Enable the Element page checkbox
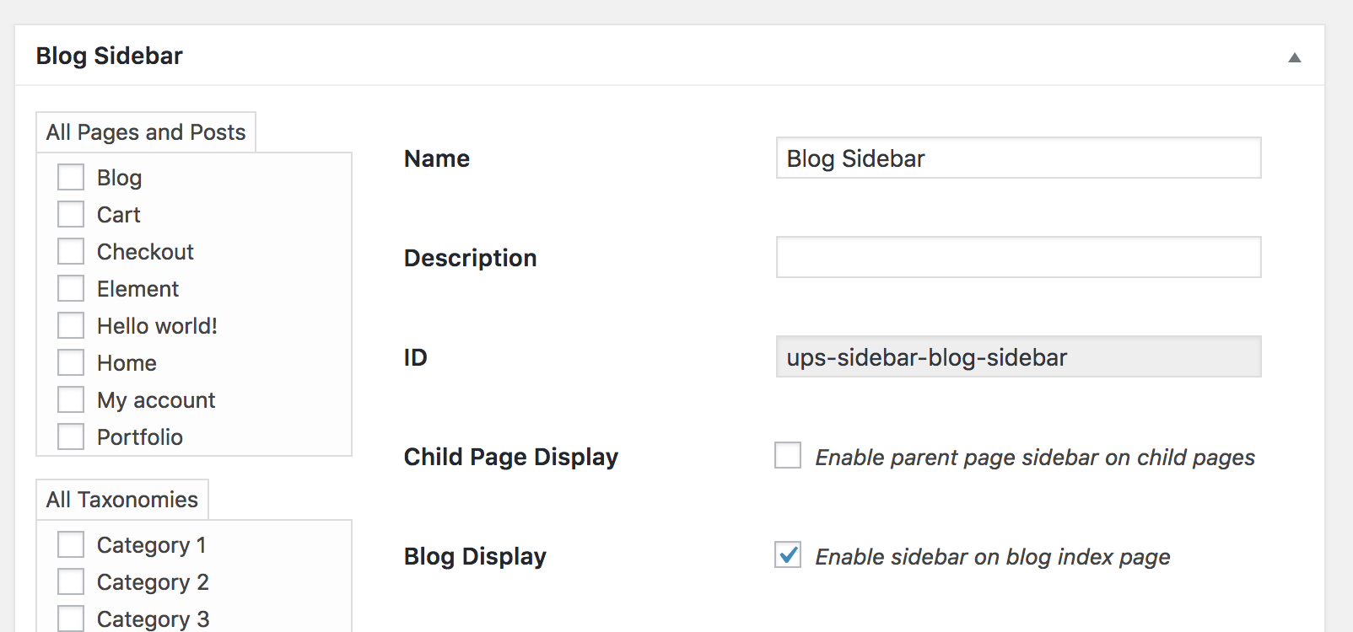Image resolution: width=1353 pixels, height=632 pixels. [x=71, y=289]
